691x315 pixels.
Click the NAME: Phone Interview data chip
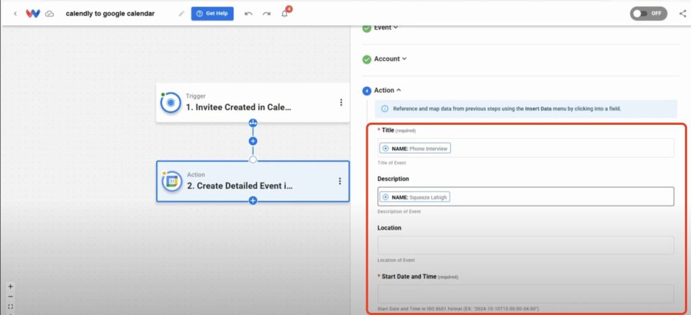(x=415, y=148)
